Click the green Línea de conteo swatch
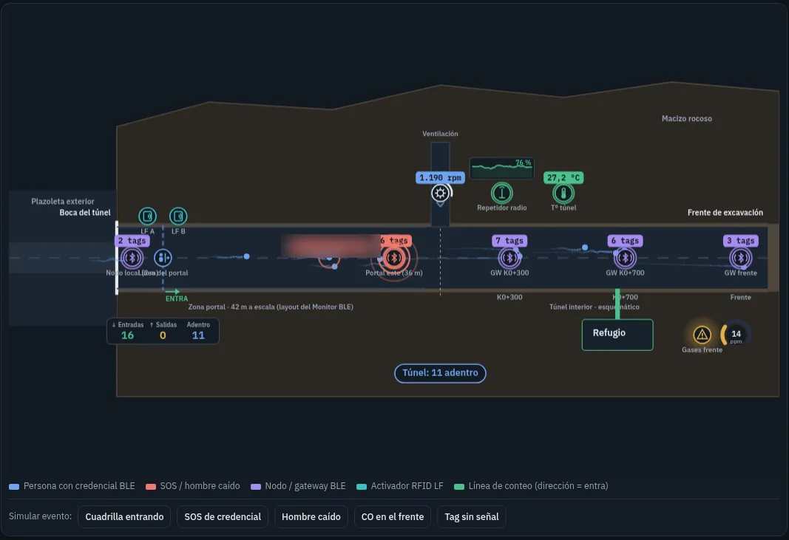 459,487
